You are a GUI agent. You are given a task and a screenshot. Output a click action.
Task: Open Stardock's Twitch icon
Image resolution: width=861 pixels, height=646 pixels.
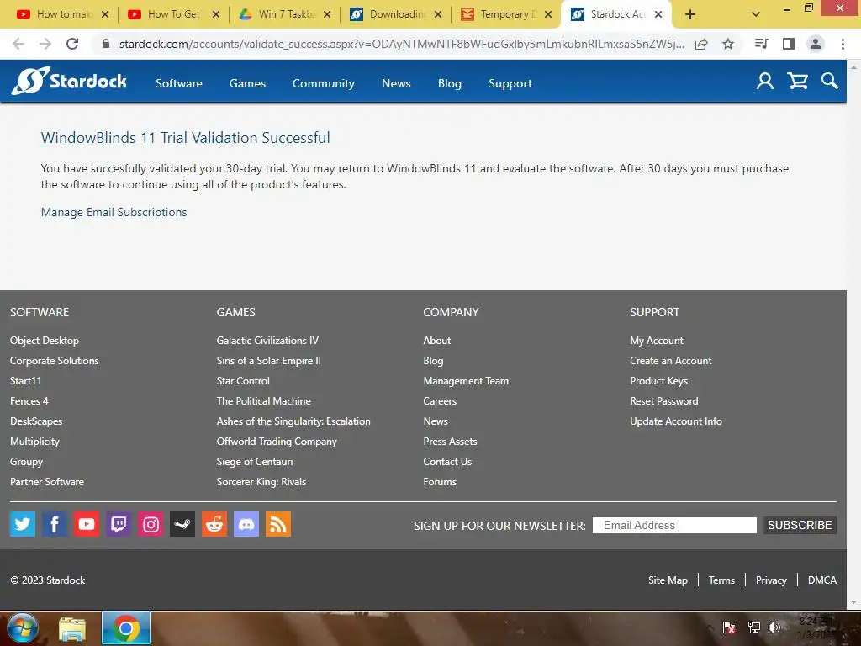pyautogui.click(x=118, y=524)
